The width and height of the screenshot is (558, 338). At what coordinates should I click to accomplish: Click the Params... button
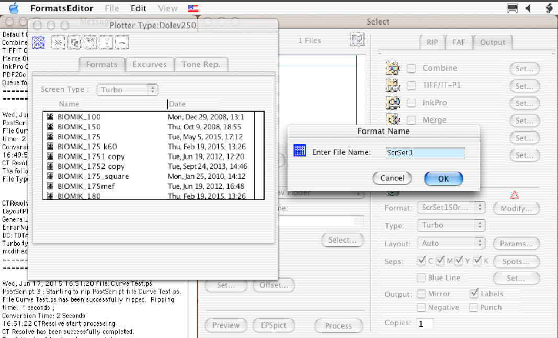(x=516, y=244)
